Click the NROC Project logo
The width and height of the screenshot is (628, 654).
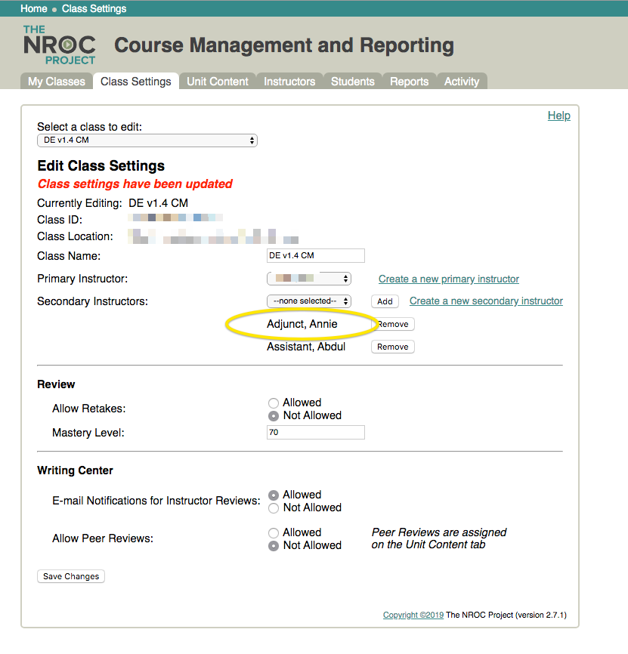point(59,45)
